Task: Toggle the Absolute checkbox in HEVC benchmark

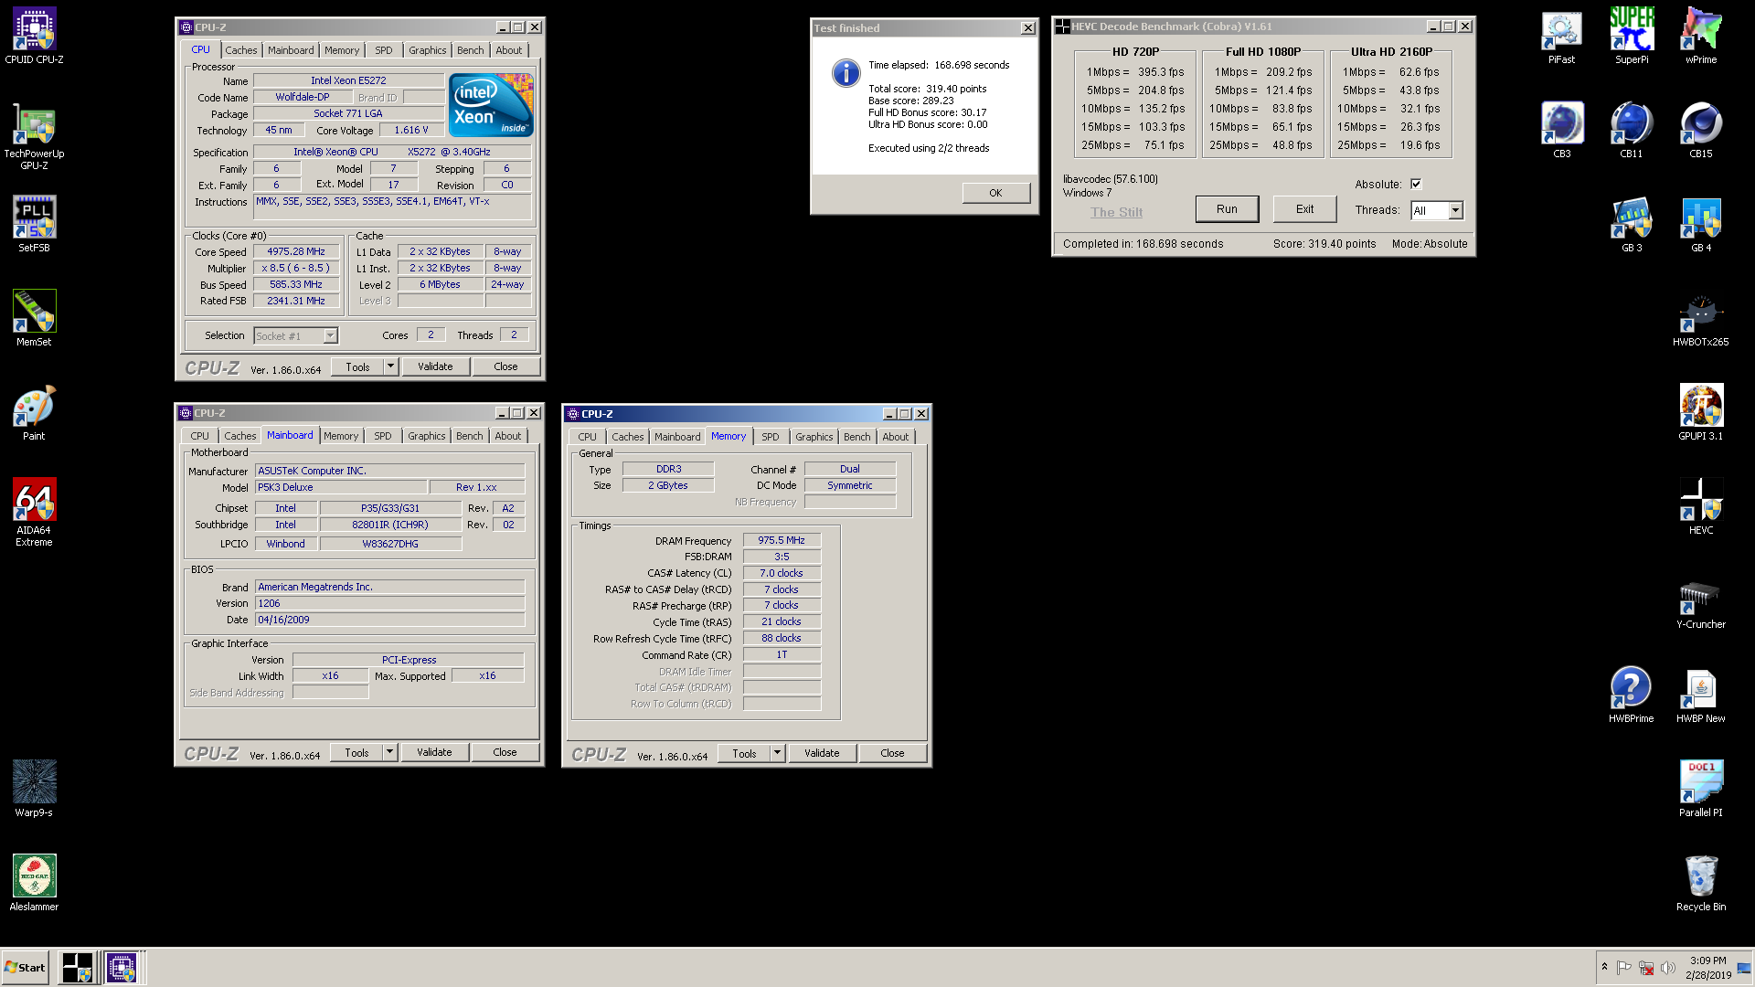Action: click(1416, 185)
